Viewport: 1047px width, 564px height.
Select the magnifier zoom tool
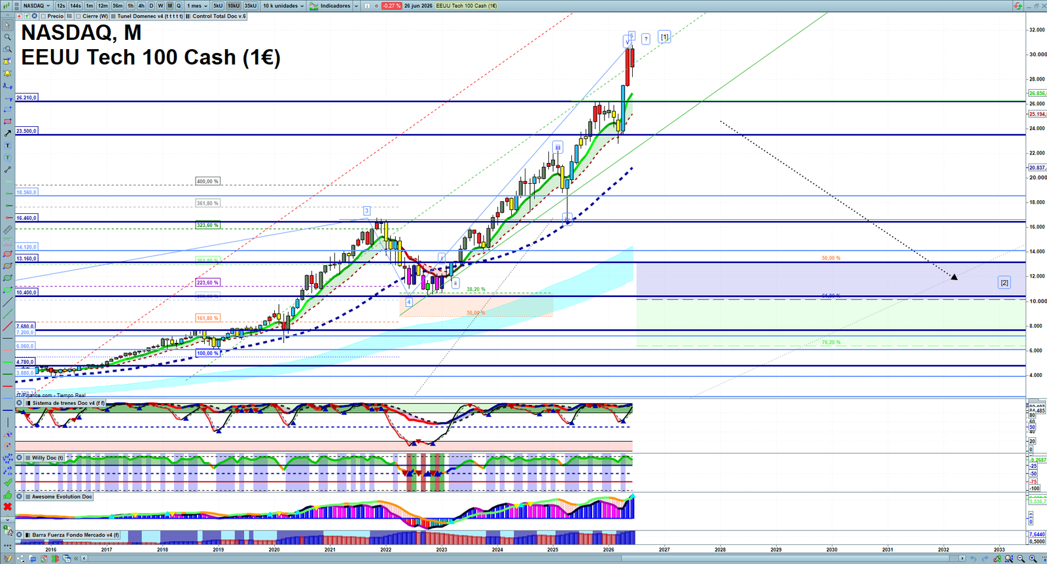click(x=7, y=37)
